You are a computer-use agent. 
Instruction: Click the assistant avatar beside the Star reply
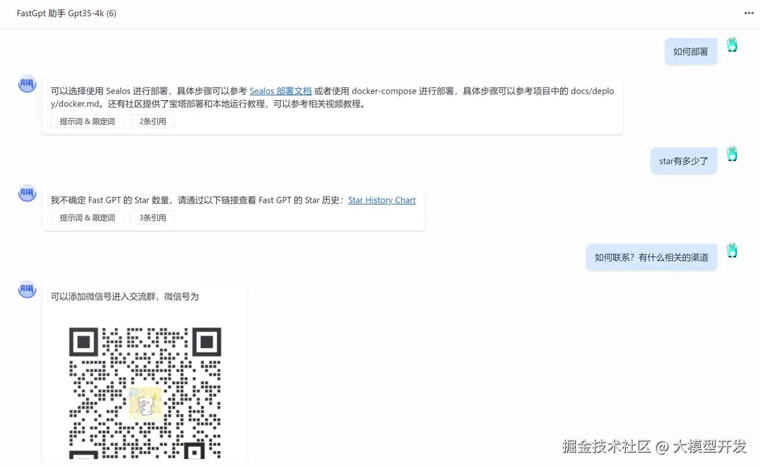[27, 193]
